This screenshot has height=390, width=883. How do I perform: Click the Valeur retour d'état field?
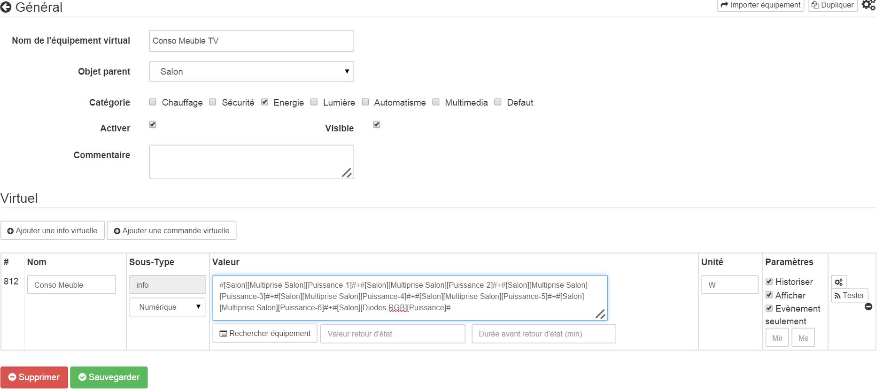pyautogui.click(x=393, y=334)
